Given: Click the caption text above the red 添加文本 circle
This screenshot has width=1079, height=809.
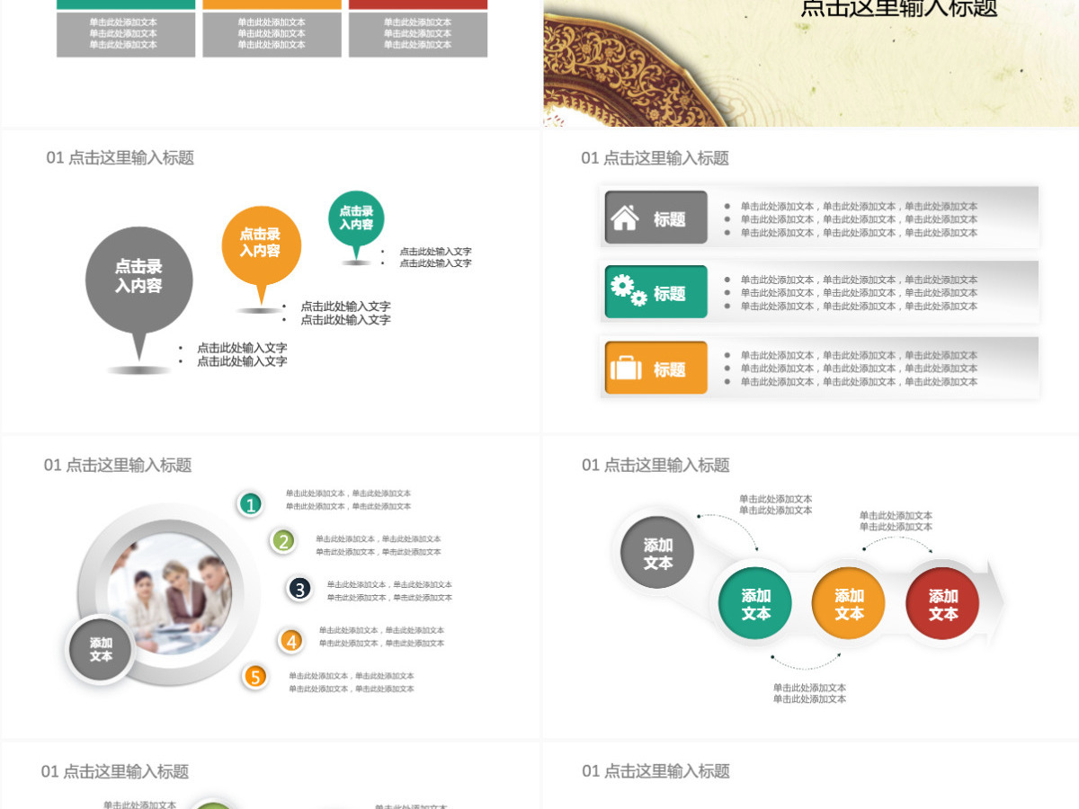Looking at the screenshot, I should 896,521.
